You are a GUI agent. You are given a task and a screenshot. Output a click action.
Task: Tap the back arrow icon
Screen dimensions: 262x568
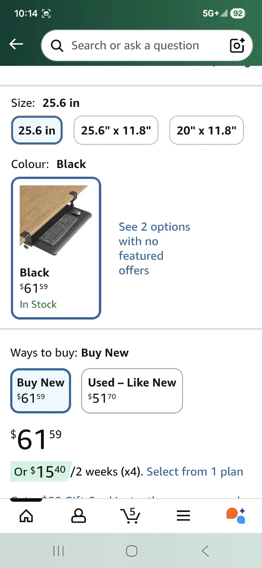[x=16, y=45]
